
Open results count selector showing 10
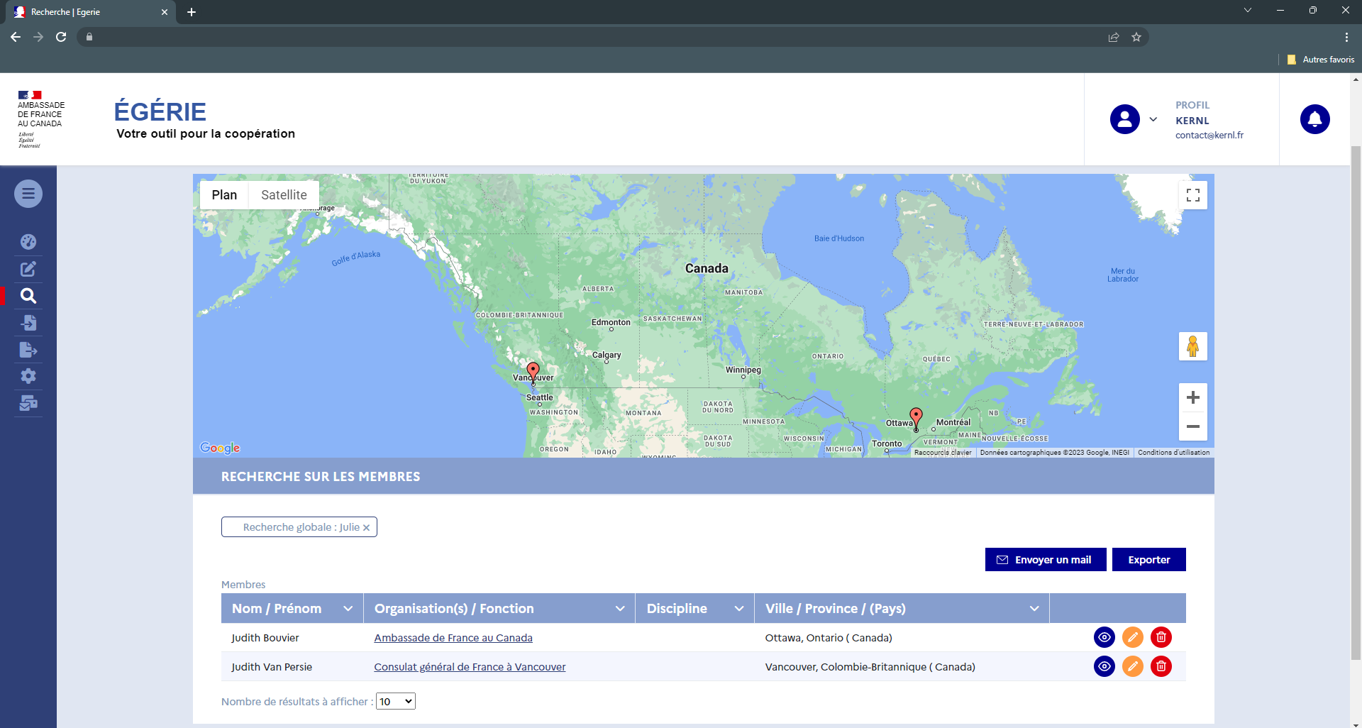coord(395,702)
